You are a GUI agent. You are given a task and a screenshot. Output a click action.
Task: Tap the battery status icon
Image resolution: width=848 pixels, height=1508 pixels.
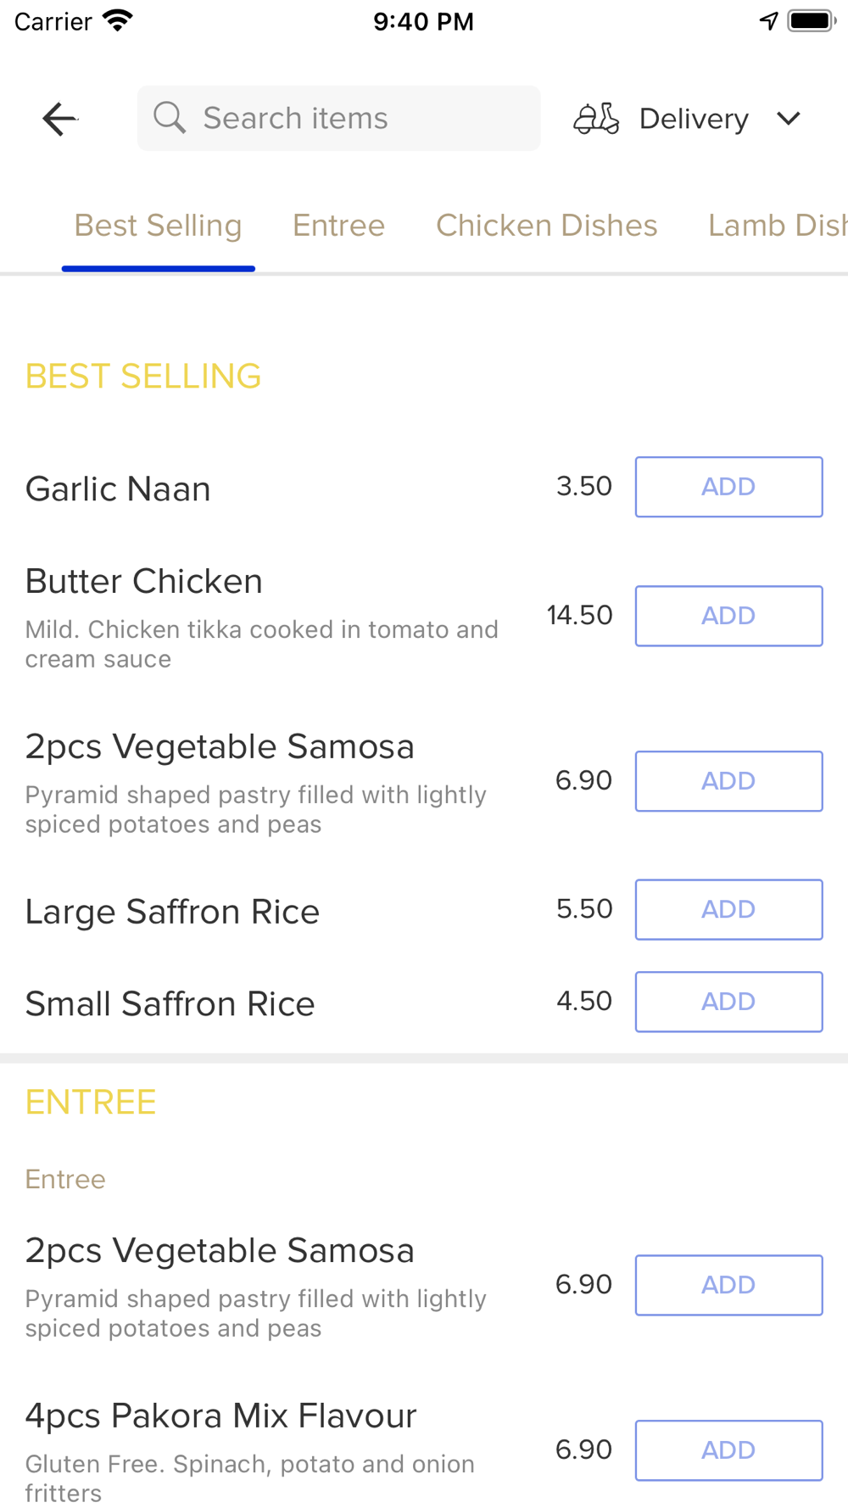[x=812, y=20]
